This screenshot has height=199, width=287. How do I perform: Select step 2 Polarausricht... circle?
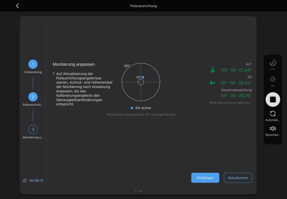pyautogui.click(x=33, y=97)
